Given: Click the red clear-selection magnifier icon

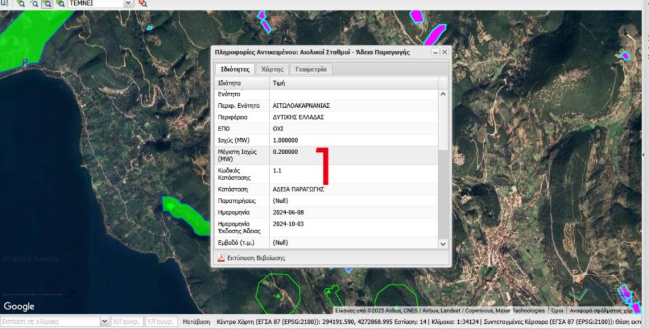Looking at the screenshot, I should pos(143,3).
